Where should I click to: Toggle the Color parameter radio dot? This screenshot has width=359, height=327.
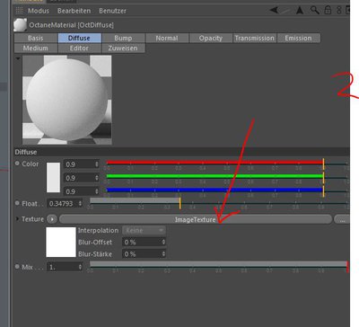click(17, 163)
